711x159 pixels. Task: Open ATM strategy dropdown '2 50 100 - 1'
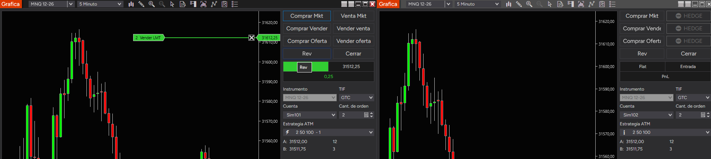point(328,132)
